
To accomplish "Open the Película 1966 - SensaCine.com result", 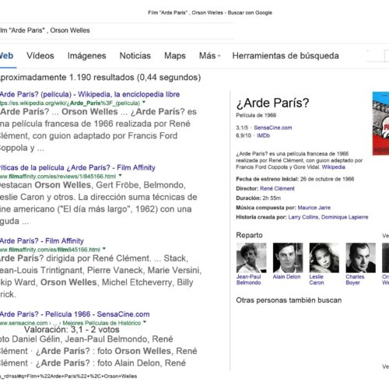I will tap(75, 314).
